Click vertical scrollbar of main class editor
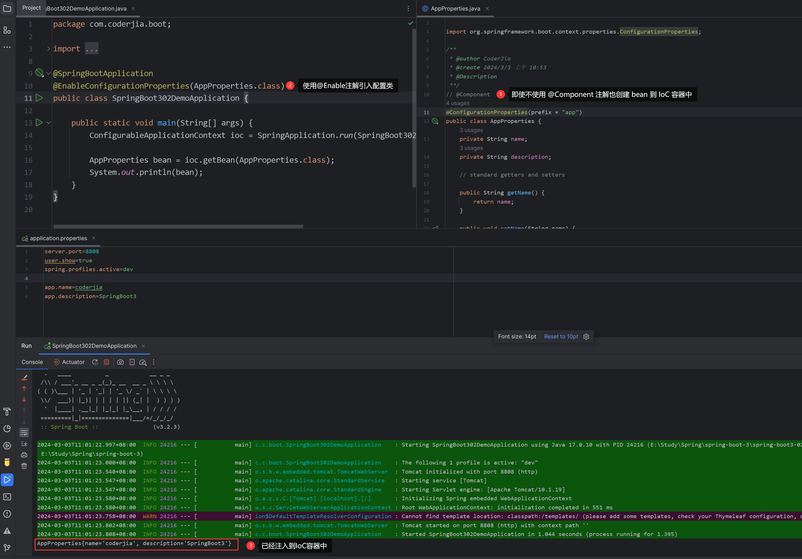Viewport: 802px width, 559px height. point(414,108)
